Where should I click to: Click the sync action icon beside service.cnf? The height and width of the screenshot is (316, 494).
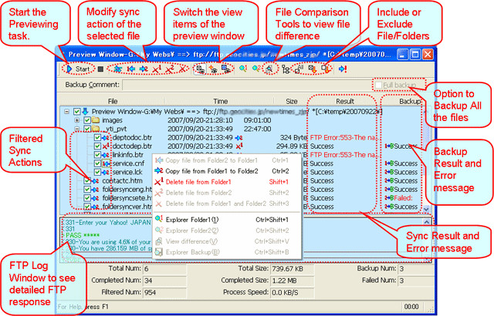pos(106,163)
